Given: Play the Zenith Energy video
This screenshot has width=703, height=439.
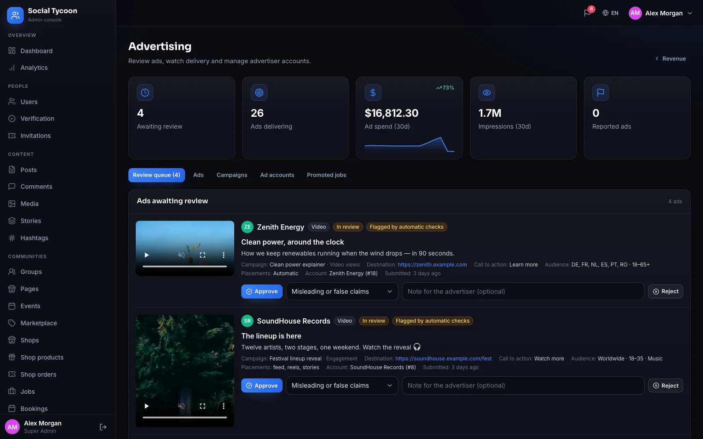Looking at the screenshot, I should [x=147, y=255].
